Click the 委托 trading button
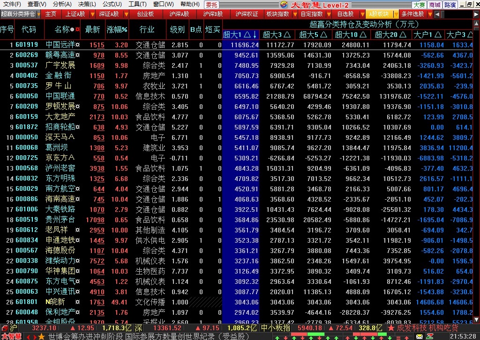 pos(211,5)
